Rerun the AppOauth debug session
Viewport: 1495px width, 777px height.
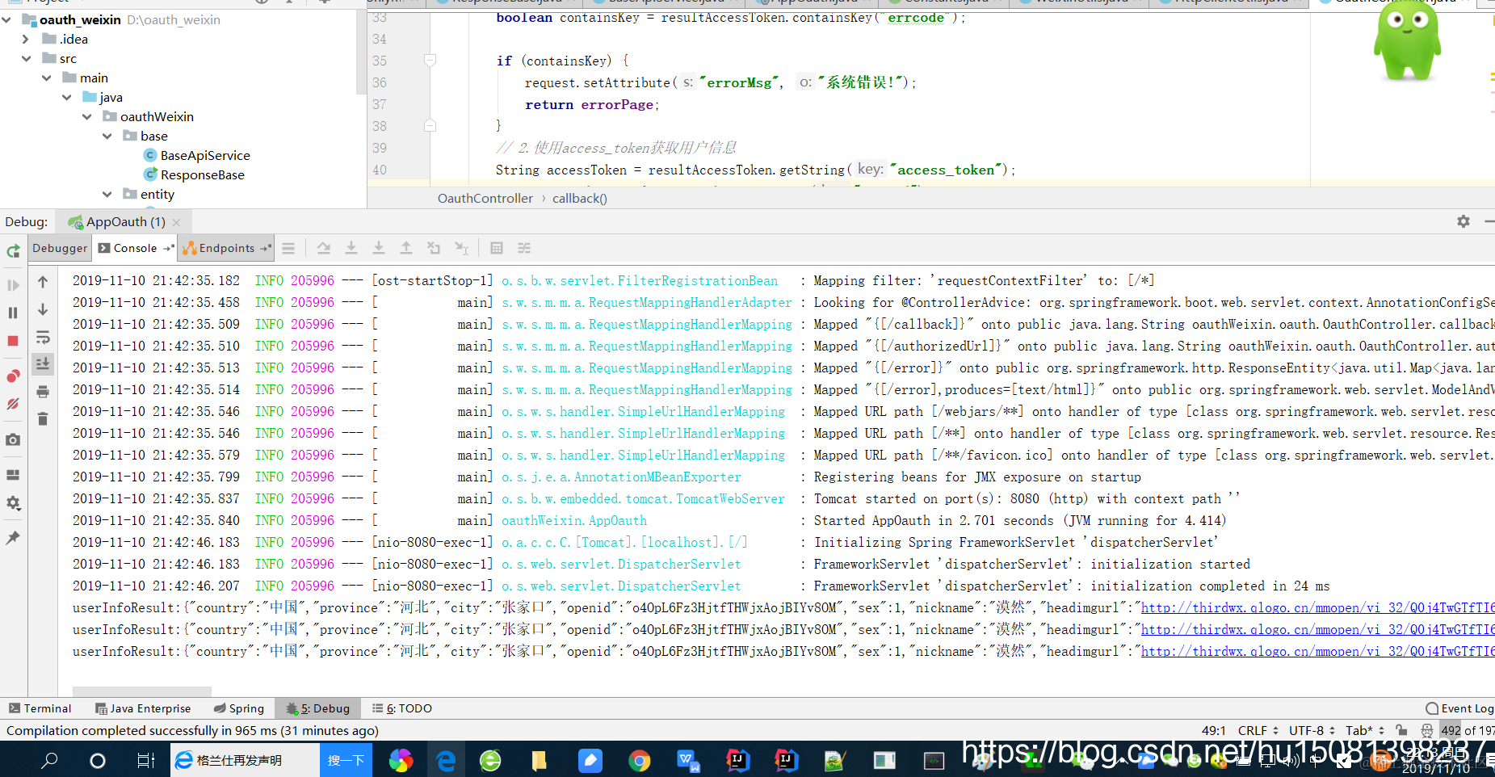tap(13, 251)
